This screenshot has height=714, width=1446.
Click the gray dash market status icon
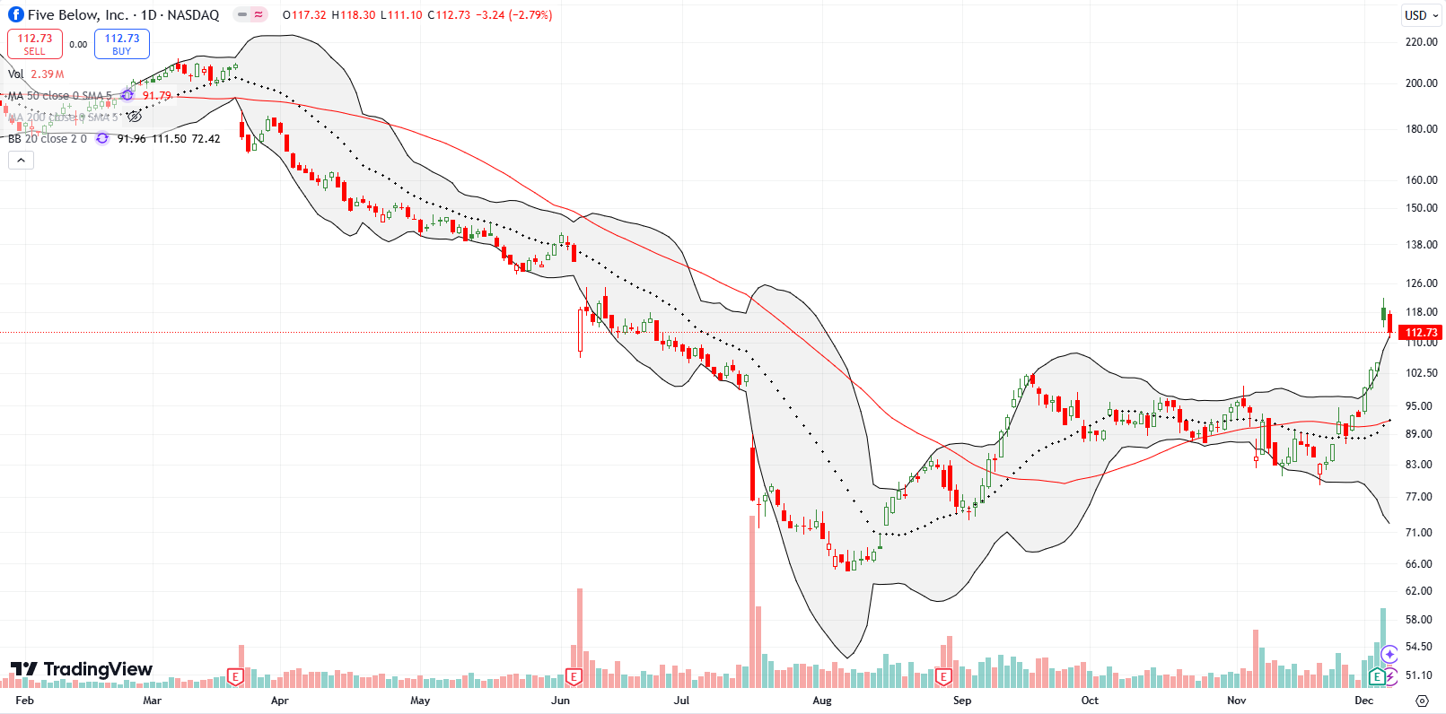point(242,14)
